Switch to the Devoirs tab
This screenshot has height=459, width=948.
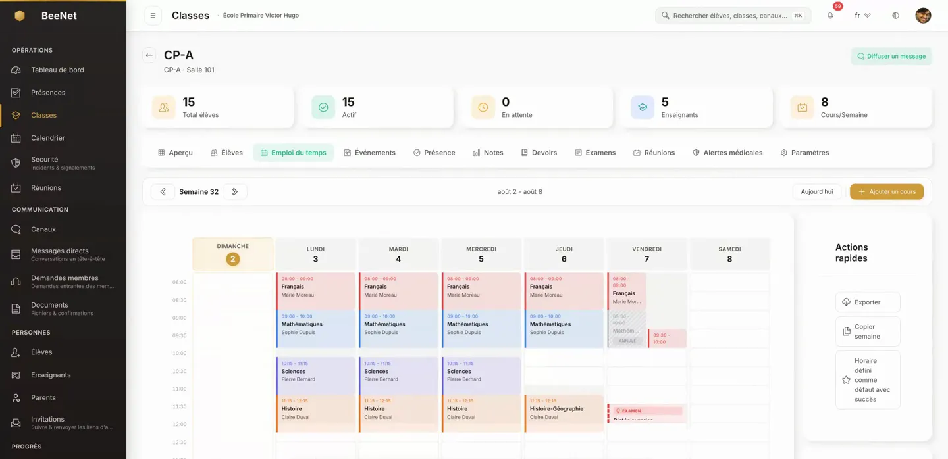coord(539,153)
